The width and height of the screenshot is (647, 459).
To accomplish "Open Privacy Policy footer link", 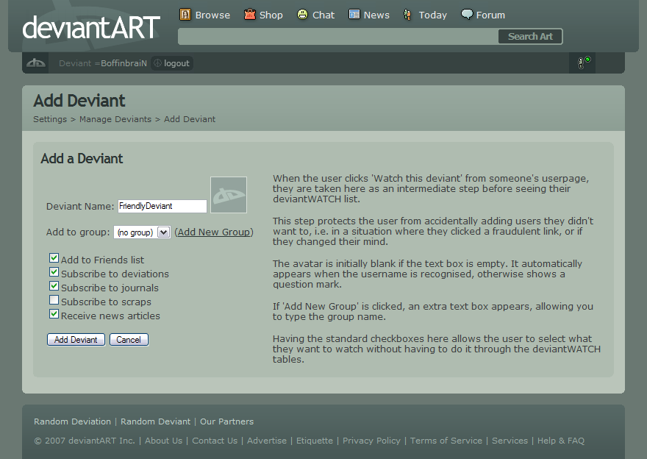I will pyautogui.click(x=371, y=441).
